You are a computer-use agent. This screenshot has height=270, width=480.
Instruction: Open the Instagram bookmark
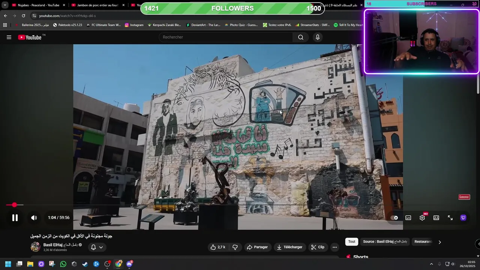pos(134,25)
